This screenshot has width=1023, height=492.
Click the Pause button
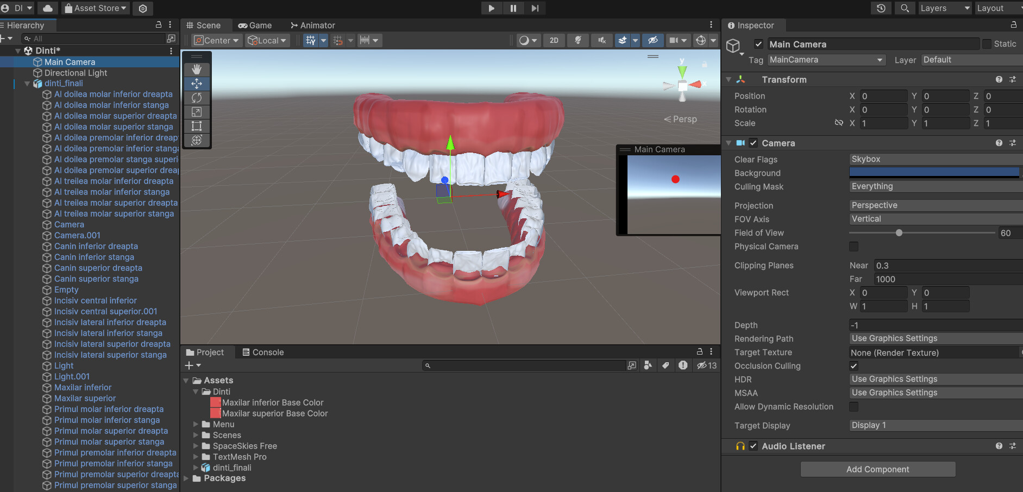(x=513, y=8)
